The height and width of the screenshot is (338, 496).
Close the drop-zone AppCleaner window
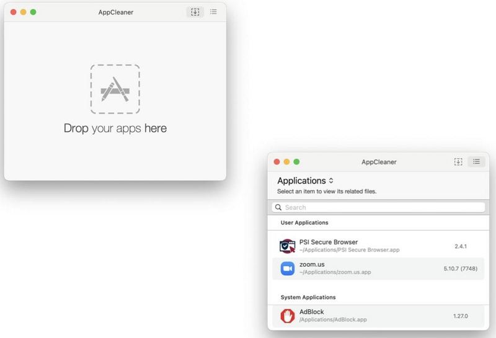pyautogui.click(x=13, y=12)
